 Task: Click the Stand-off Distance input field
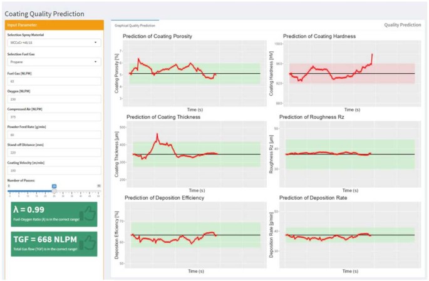(53, 152)
